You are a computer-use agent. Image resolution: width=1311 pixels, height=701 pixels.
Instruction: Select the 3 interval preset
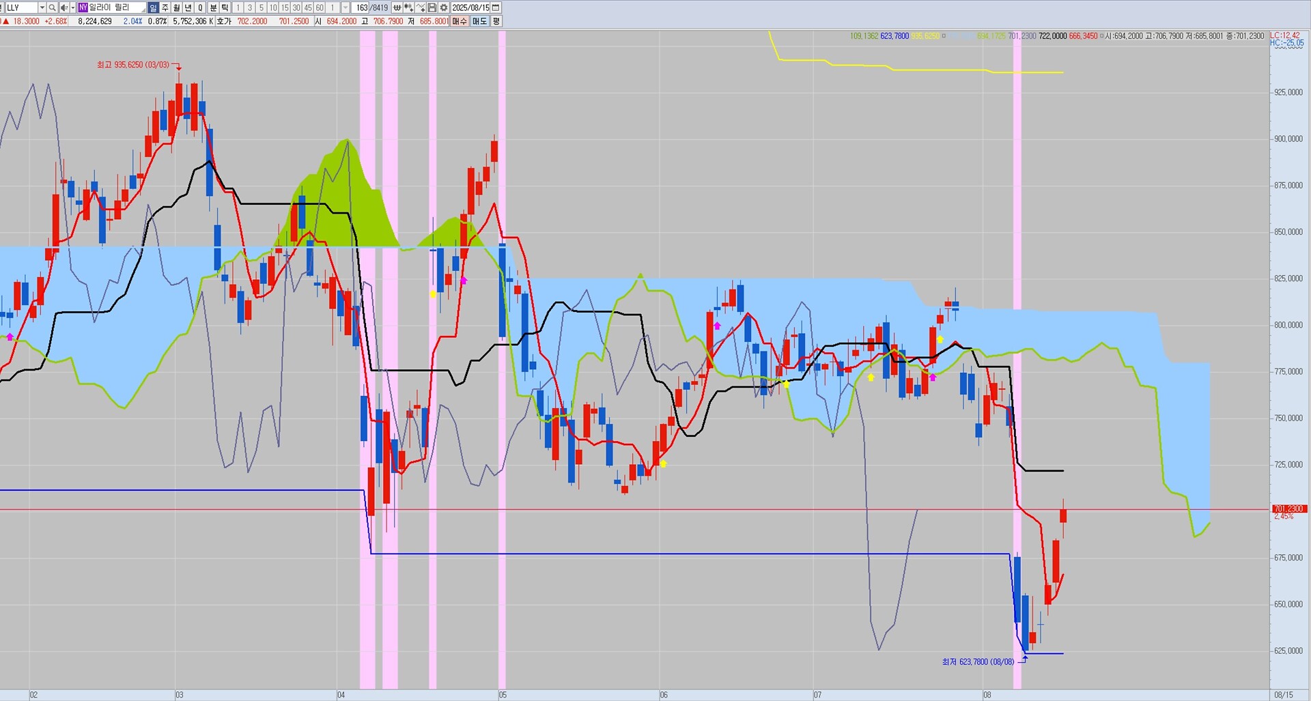(x=249, y=8)
